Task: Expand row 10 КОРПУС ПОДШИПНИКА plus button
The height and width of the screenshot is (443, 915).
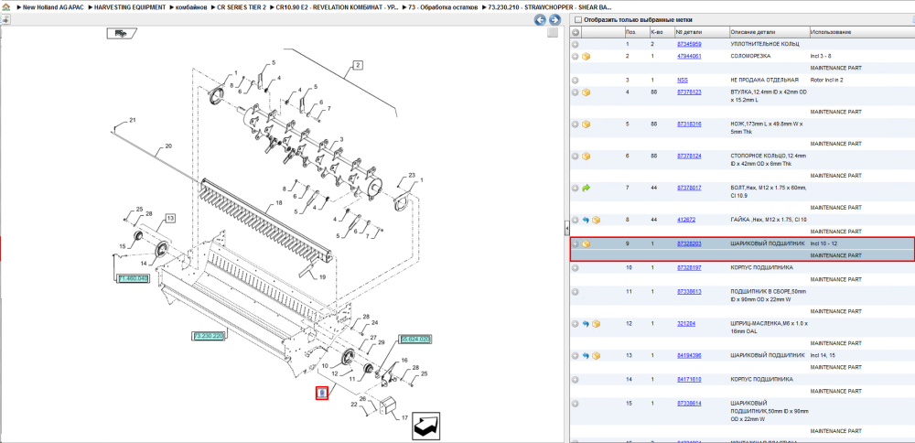Action: [x=576, y=268]
